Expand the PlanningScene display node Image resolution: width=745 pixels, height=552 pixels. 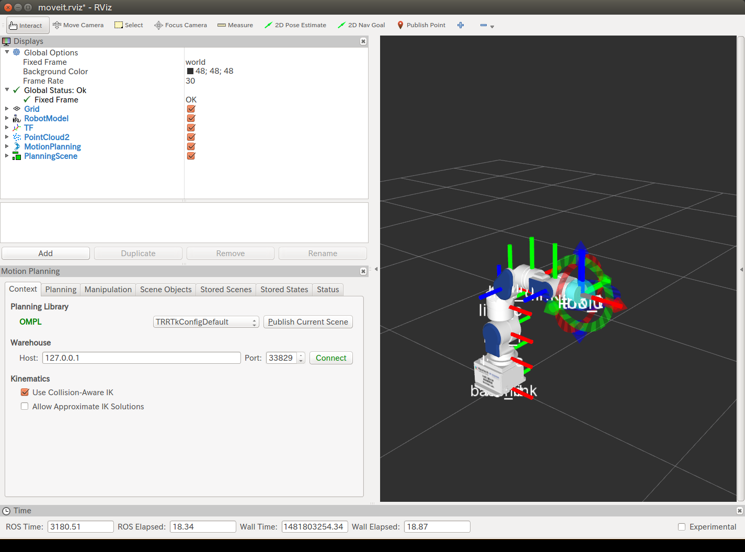(x=7, y=156)
